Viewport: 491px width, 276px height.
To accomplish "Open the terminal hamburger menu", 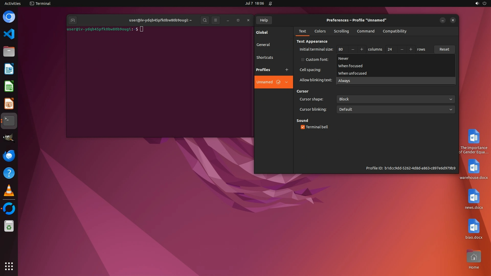I will [215, 20].
